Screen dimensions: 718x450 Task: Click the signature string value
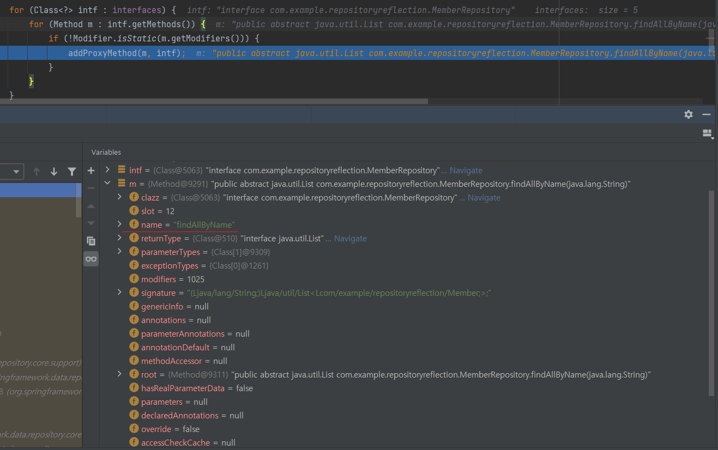[x=339, y=293]
